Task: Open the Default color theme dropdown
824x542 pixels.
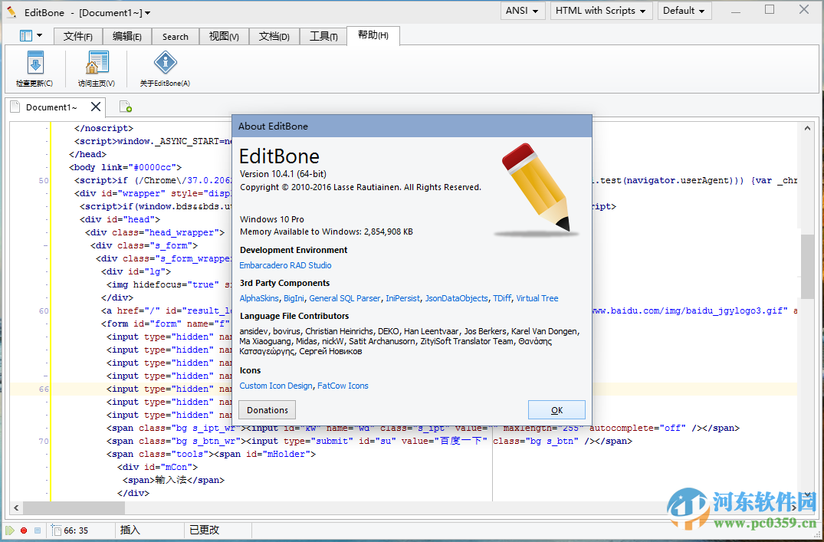Action: click(x=684, y=11)
